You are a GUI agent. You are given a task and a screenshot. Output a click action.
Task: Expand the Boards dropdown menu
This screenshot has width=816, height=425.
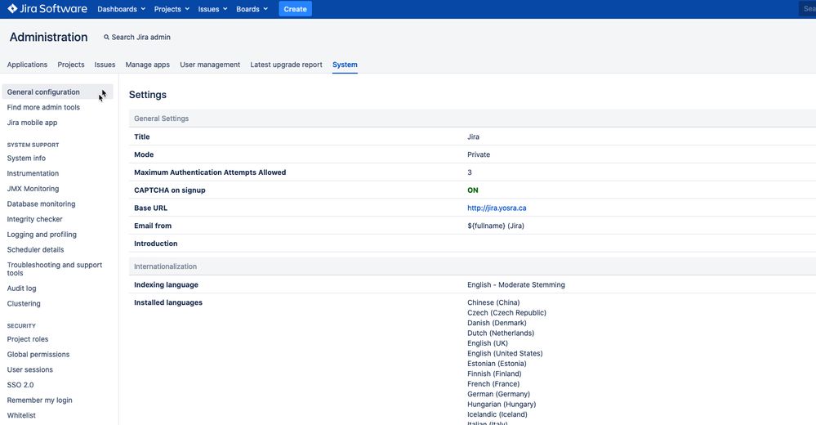[252, 9]
